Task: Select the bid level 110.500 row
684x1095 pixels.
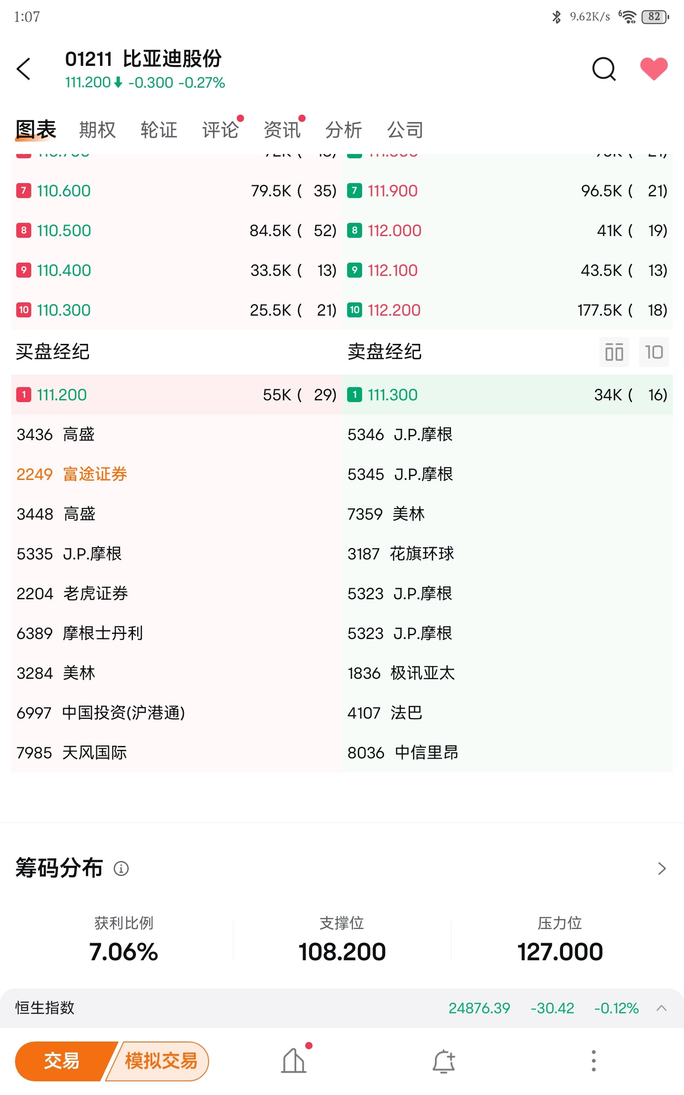Action: [x=177, y=231]
